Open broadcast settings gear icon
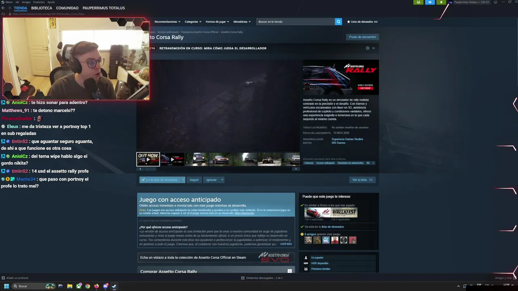 pyautogui.click(x=367, y=48)
